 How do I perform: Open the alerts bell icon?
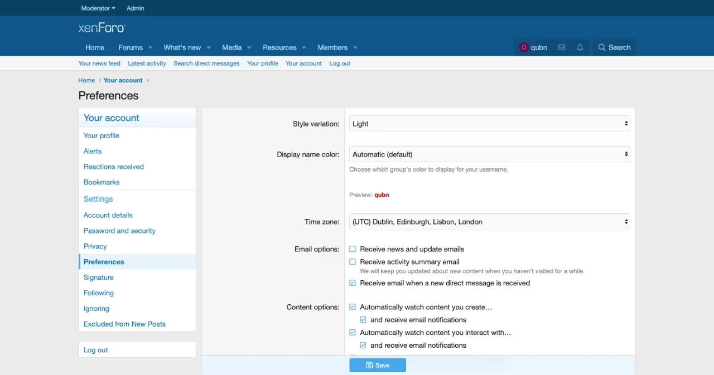click(580, 47)
